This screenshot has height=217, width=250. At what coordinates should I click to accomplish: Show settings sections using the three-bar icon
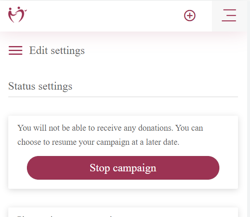(x=15, y=50)
